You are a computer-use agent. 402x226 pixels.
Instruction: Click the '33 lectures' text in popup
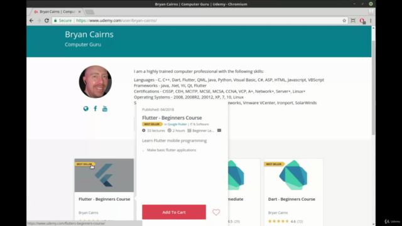click(156, 131)
